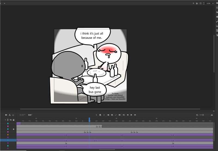Click the reset timeline zoom icon
Image resolution: width=218 pixels, height=151 pixels.
click(x=197, y=115)
